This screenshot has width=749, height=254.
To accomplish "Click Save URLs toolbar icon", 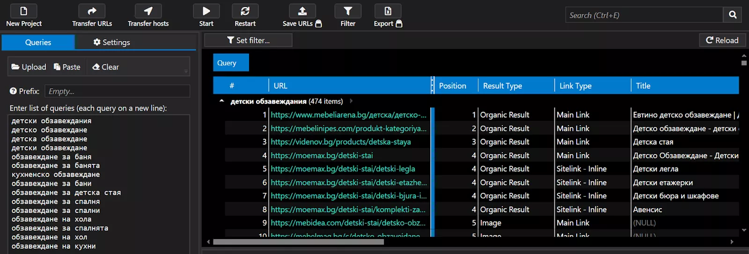I will pos(302,11).
